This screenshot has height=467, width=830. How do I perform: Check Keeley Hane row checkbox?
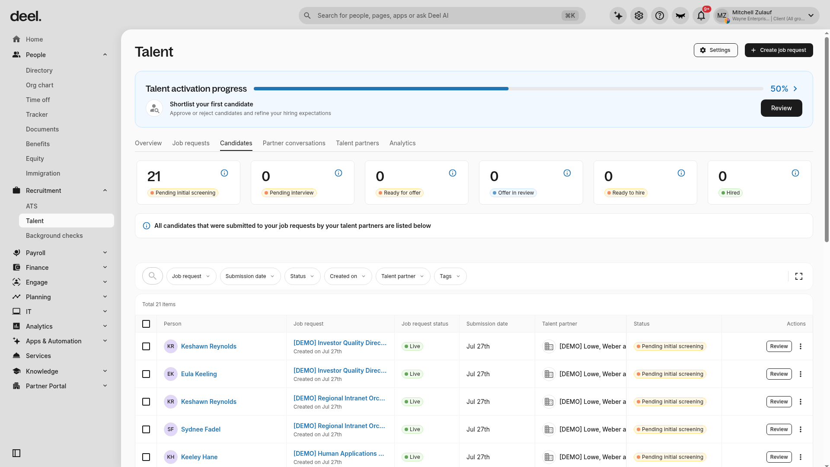click(x=146, y=457)
